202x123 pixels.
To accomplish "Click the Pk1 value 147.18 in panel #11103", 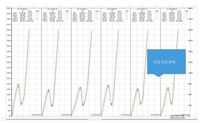I will point(22,13).
